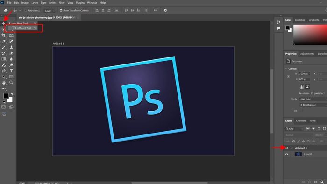Screen dimensions: 327x184
Task: Toggle lock all padlock icon
Action: pyautogui.click(x=313, y=141)
